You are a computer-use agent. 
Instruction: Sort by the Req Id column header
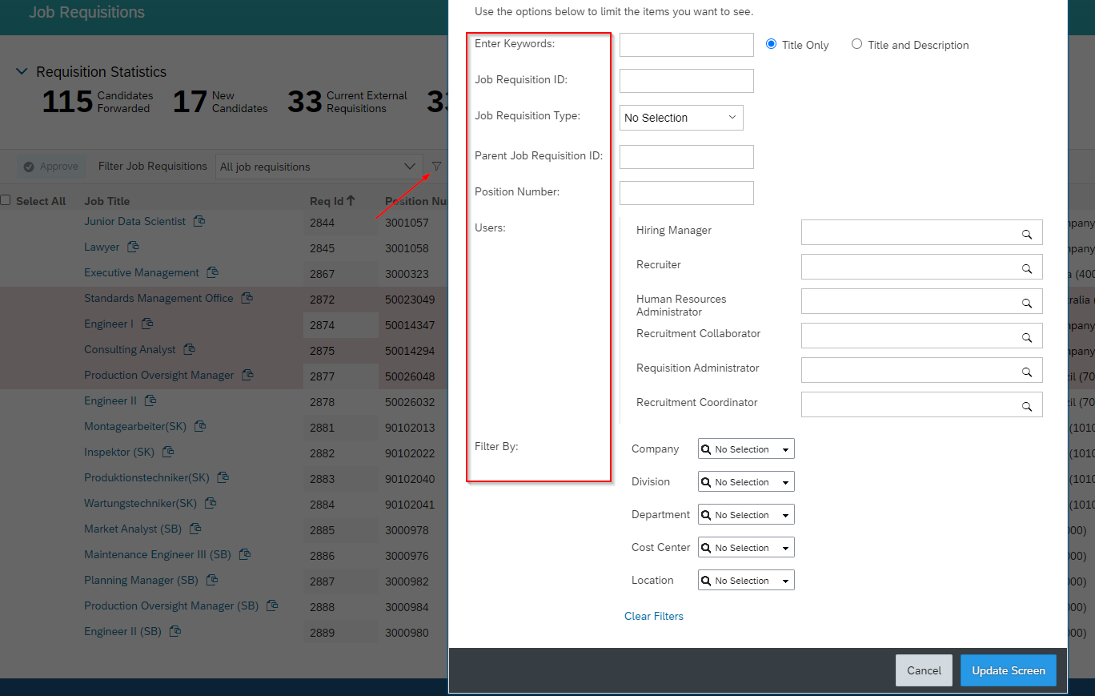(x=333, y=201)
